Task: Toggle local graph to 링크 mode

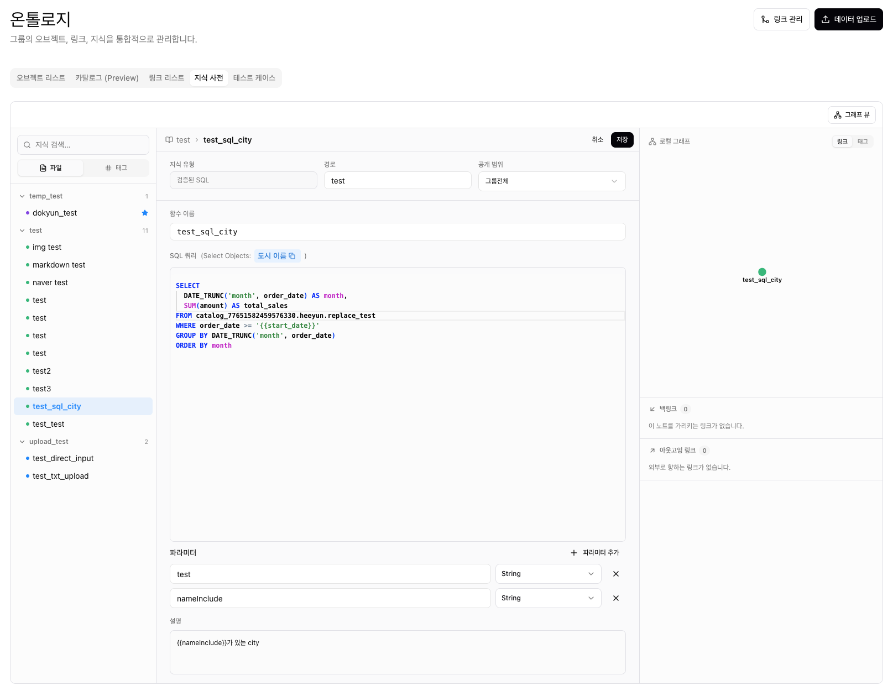Action: 842,142
